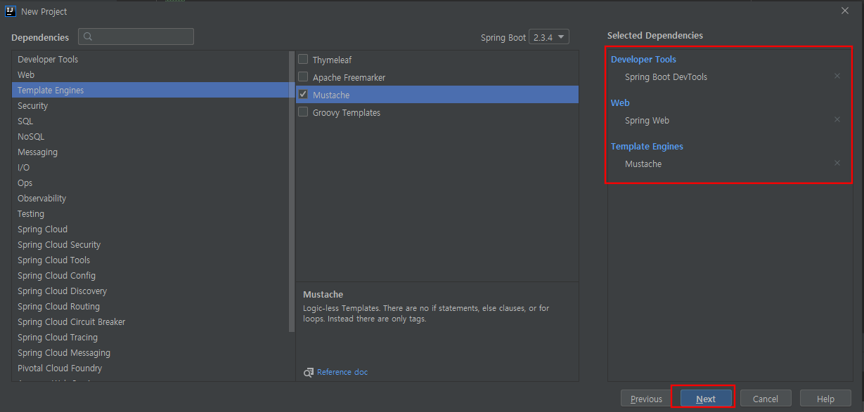The image size is (864, 412).
Task: Select the Spring Cloud Discovery category
Action: click(x=151, y=291)
